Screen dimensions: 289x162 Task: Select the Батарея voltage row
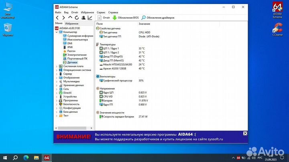[x=124, y=101]
